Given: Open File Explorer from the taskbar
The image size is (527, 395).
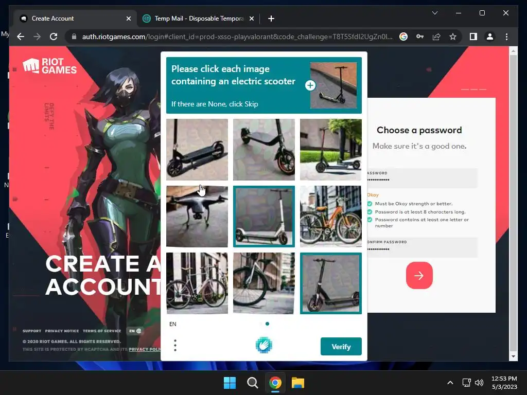Looking at the screenshot, I should 298,383.
